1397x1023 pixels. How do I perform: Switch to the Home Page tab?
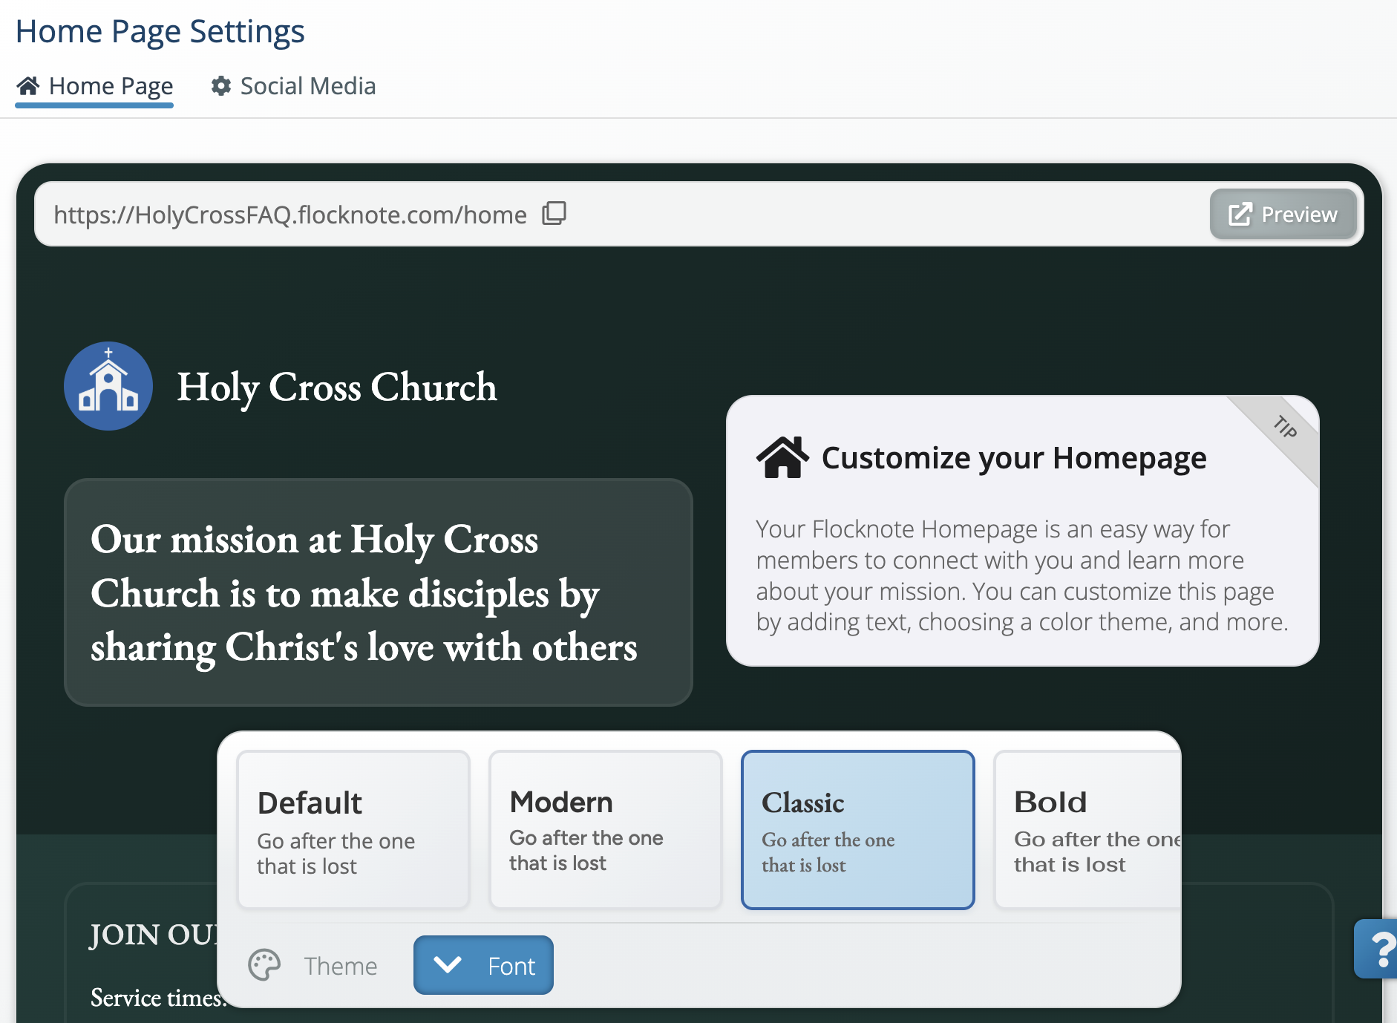point(94,87)
